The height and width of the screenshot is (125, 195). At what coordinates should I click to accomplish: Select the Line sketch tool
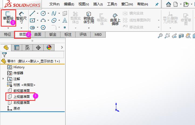[32, 13]
